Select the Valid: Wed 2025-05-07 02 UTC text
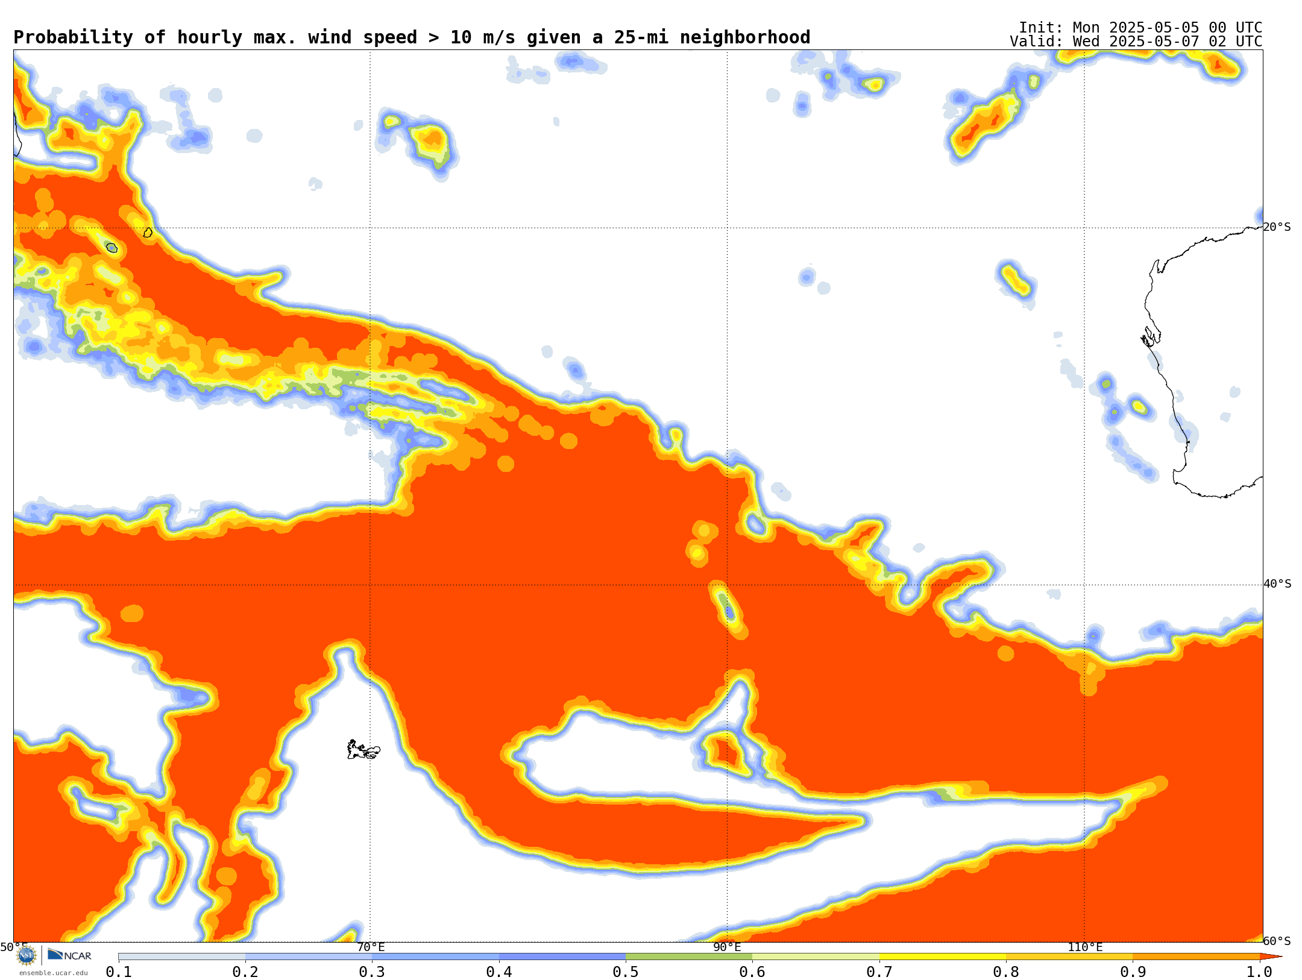 [1136, 42]
